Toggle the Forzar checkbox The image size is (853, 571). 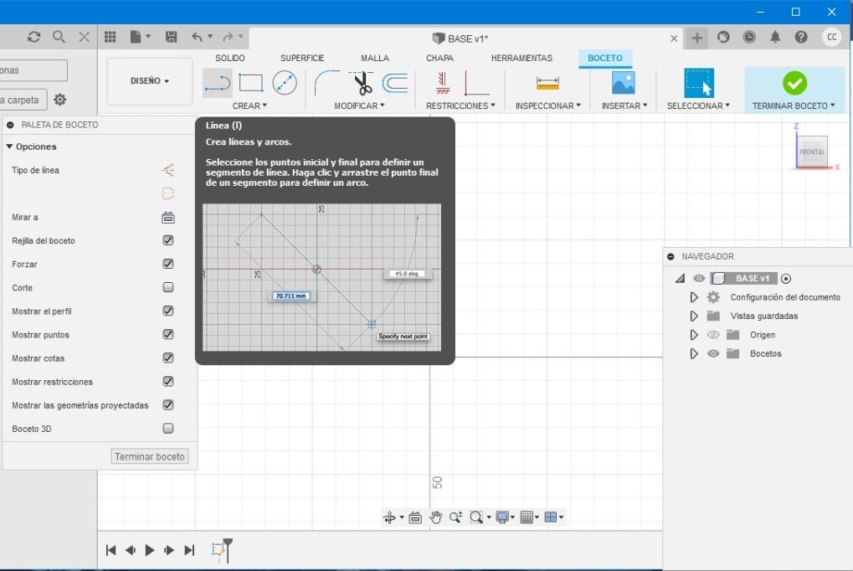tap(168, 264)
